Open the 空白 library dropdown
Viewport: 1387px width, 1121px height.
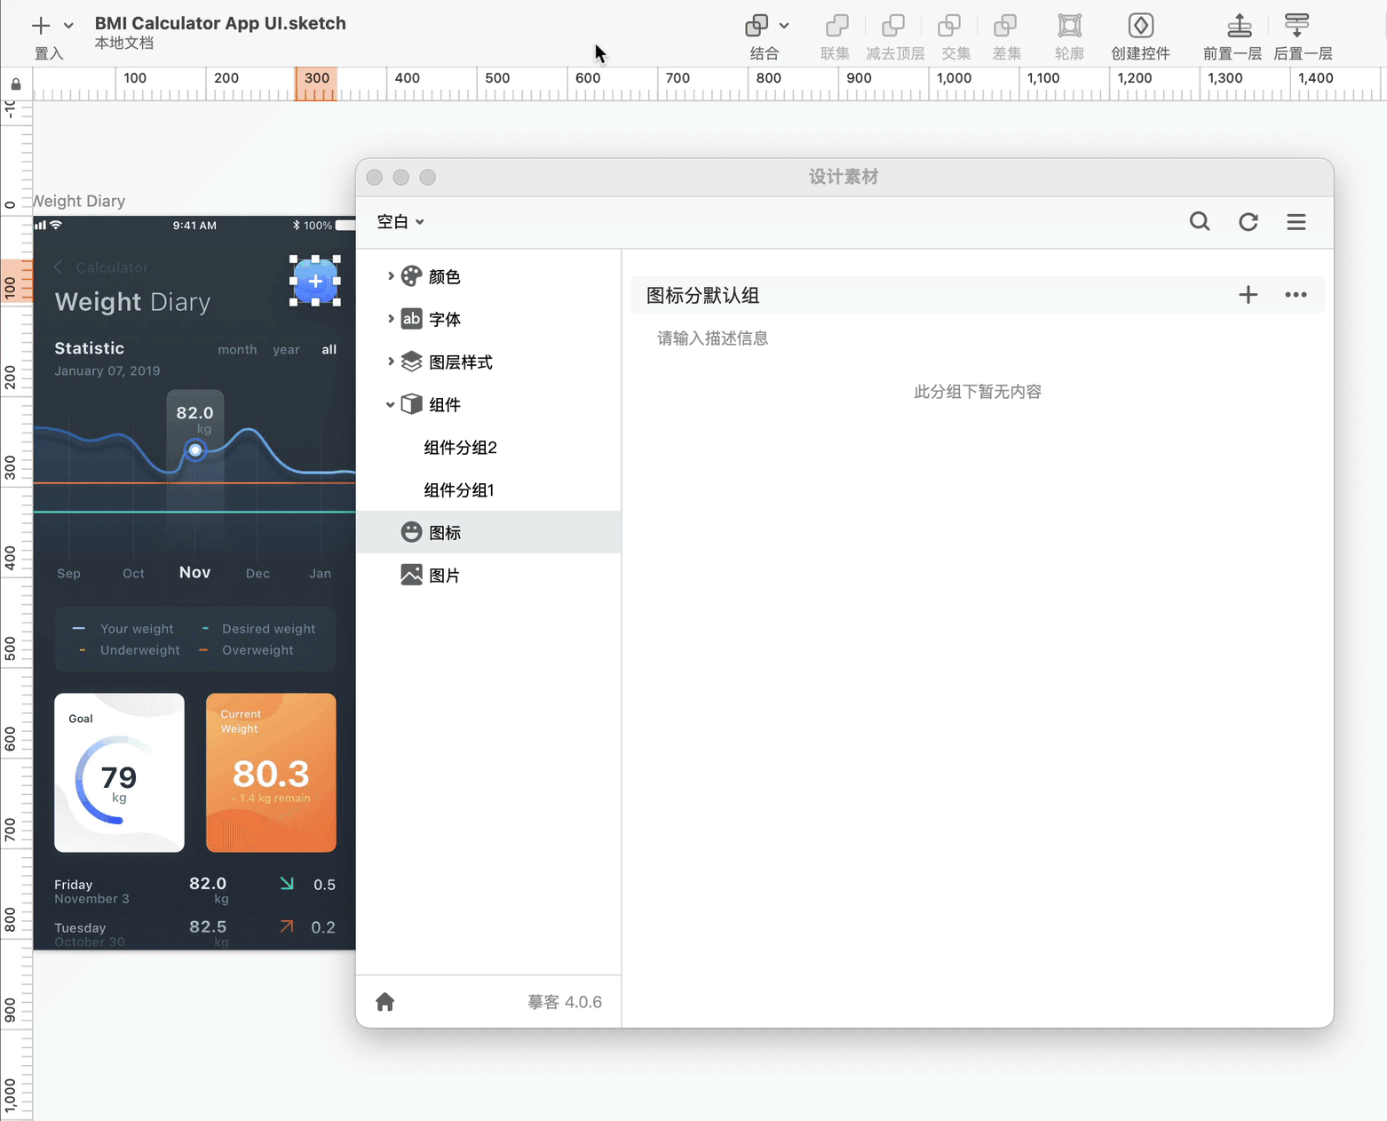[x=400, y=222]
